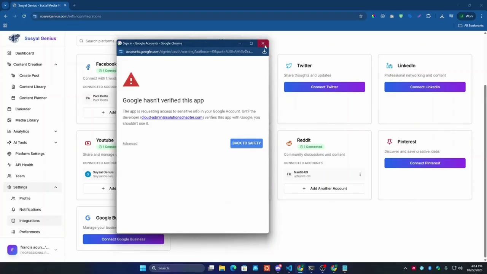Viewport: 487px width, 274px height.
Task: Open Dashboard in the sidebar
Action: pos(24,53)
